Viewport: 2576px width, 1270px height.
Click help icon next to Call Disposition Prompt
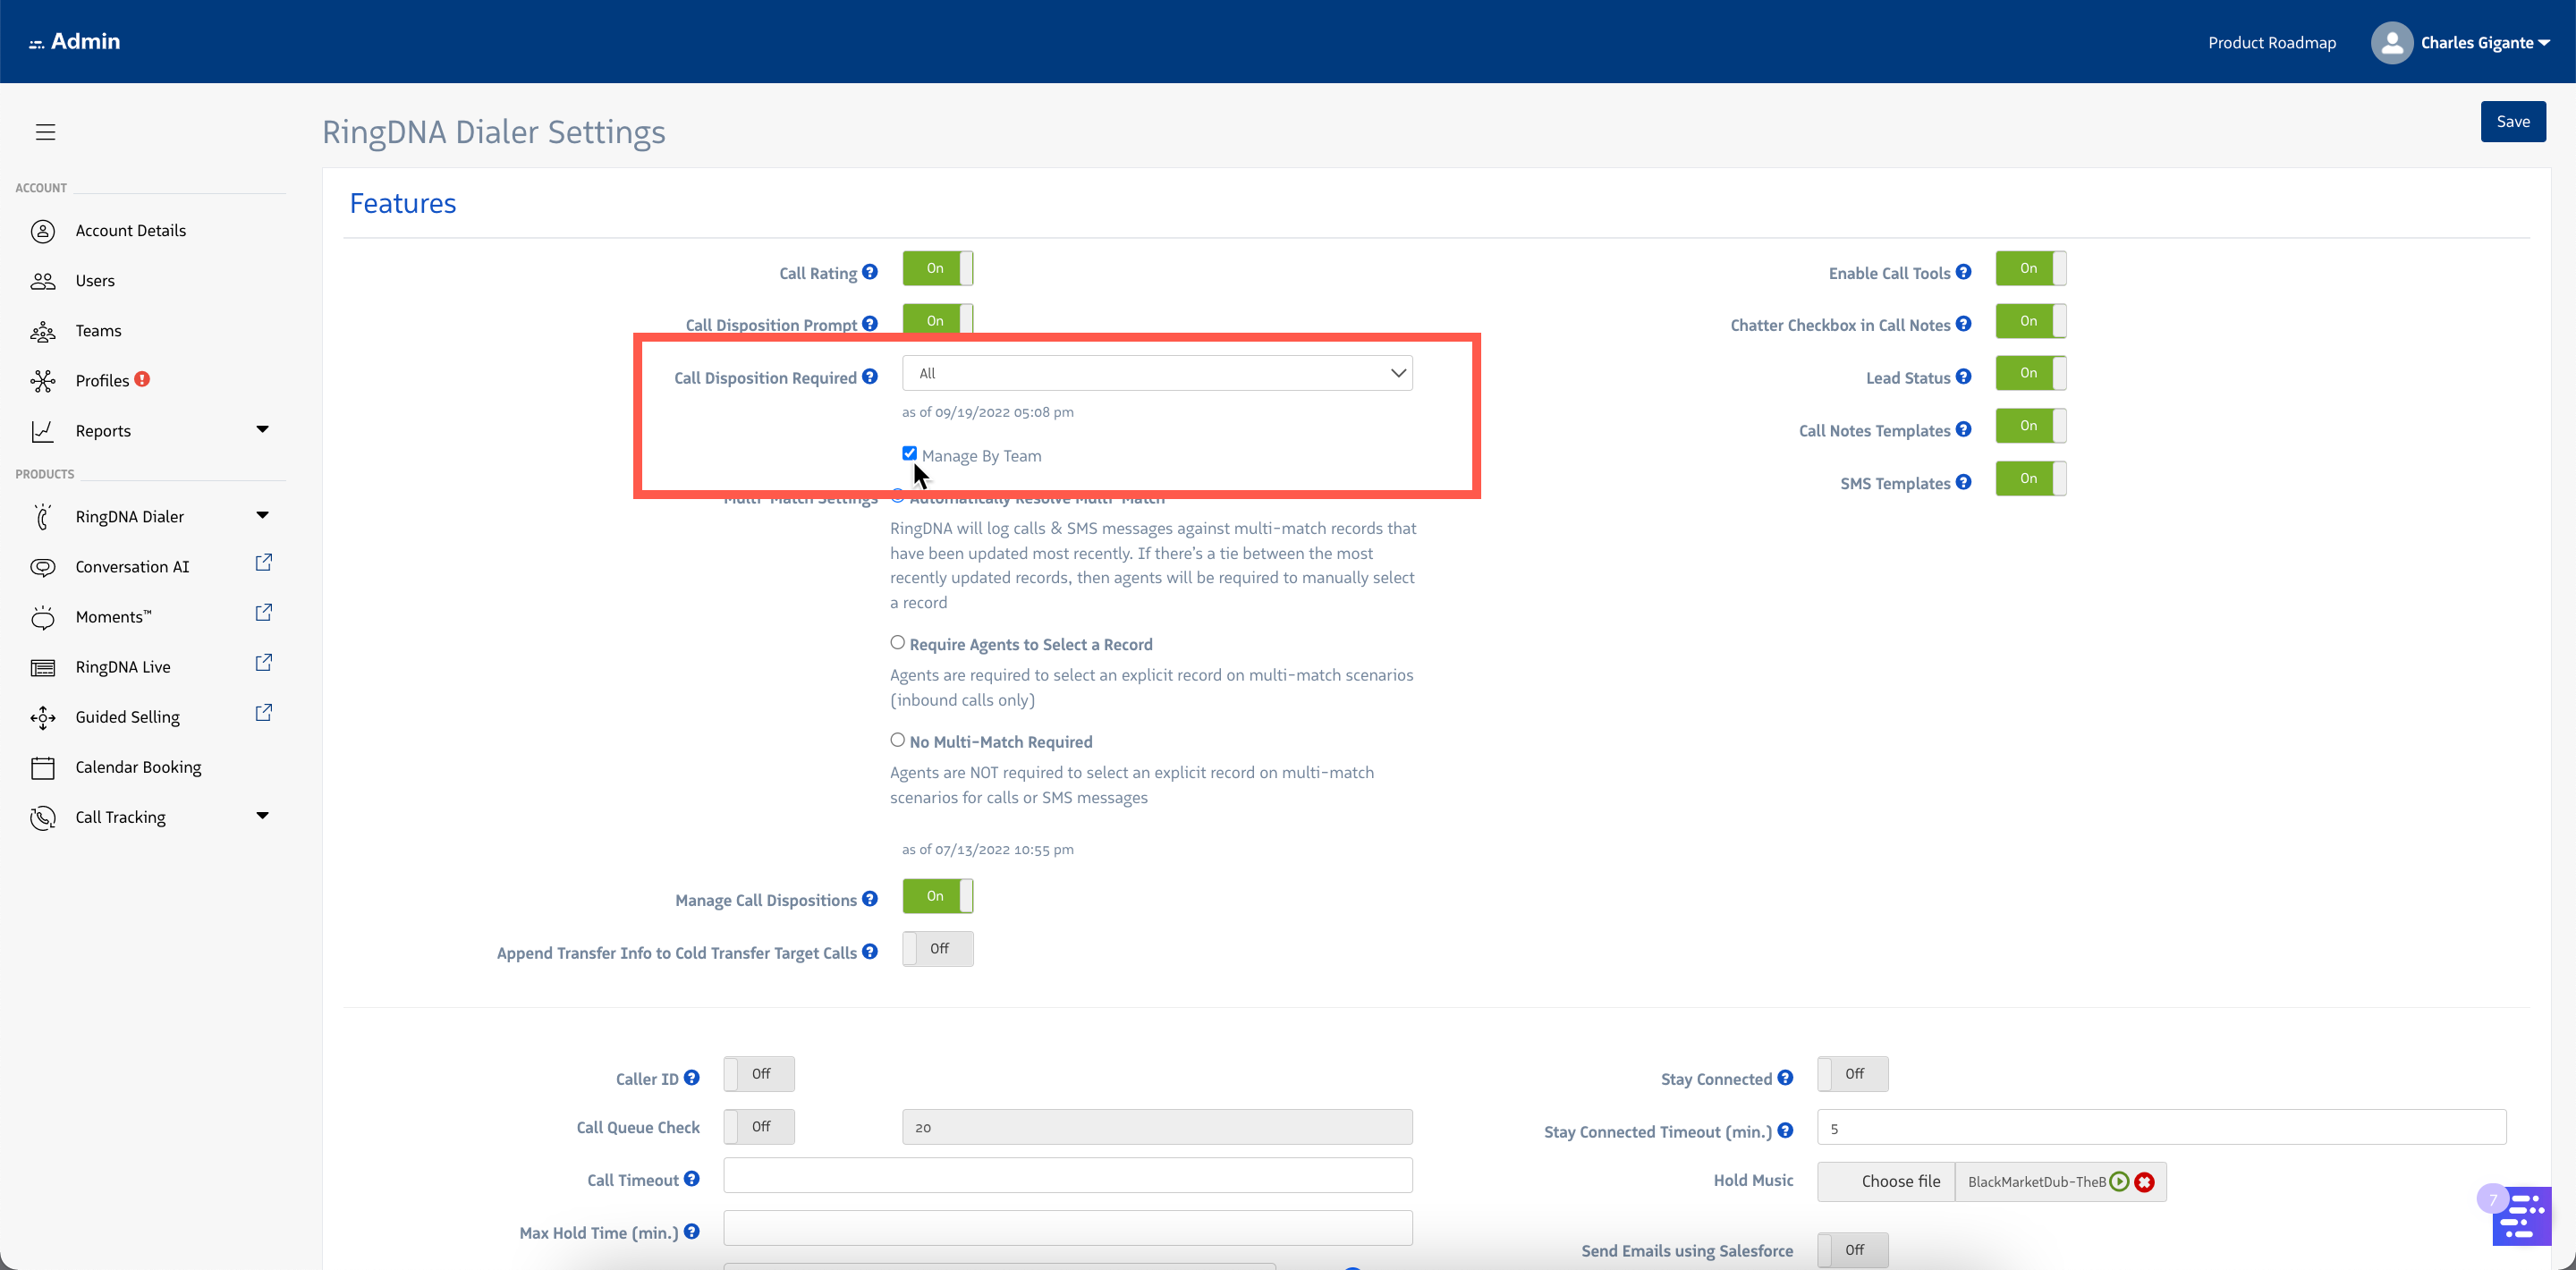(870, 324)
